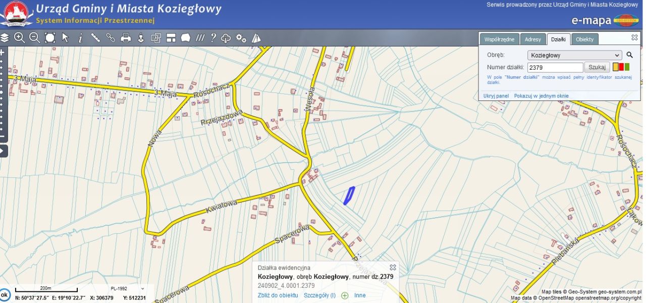Click the Kwiatowa street label
Image resolution: width=646 pixels, height=303 pixels.
(221, 206)
